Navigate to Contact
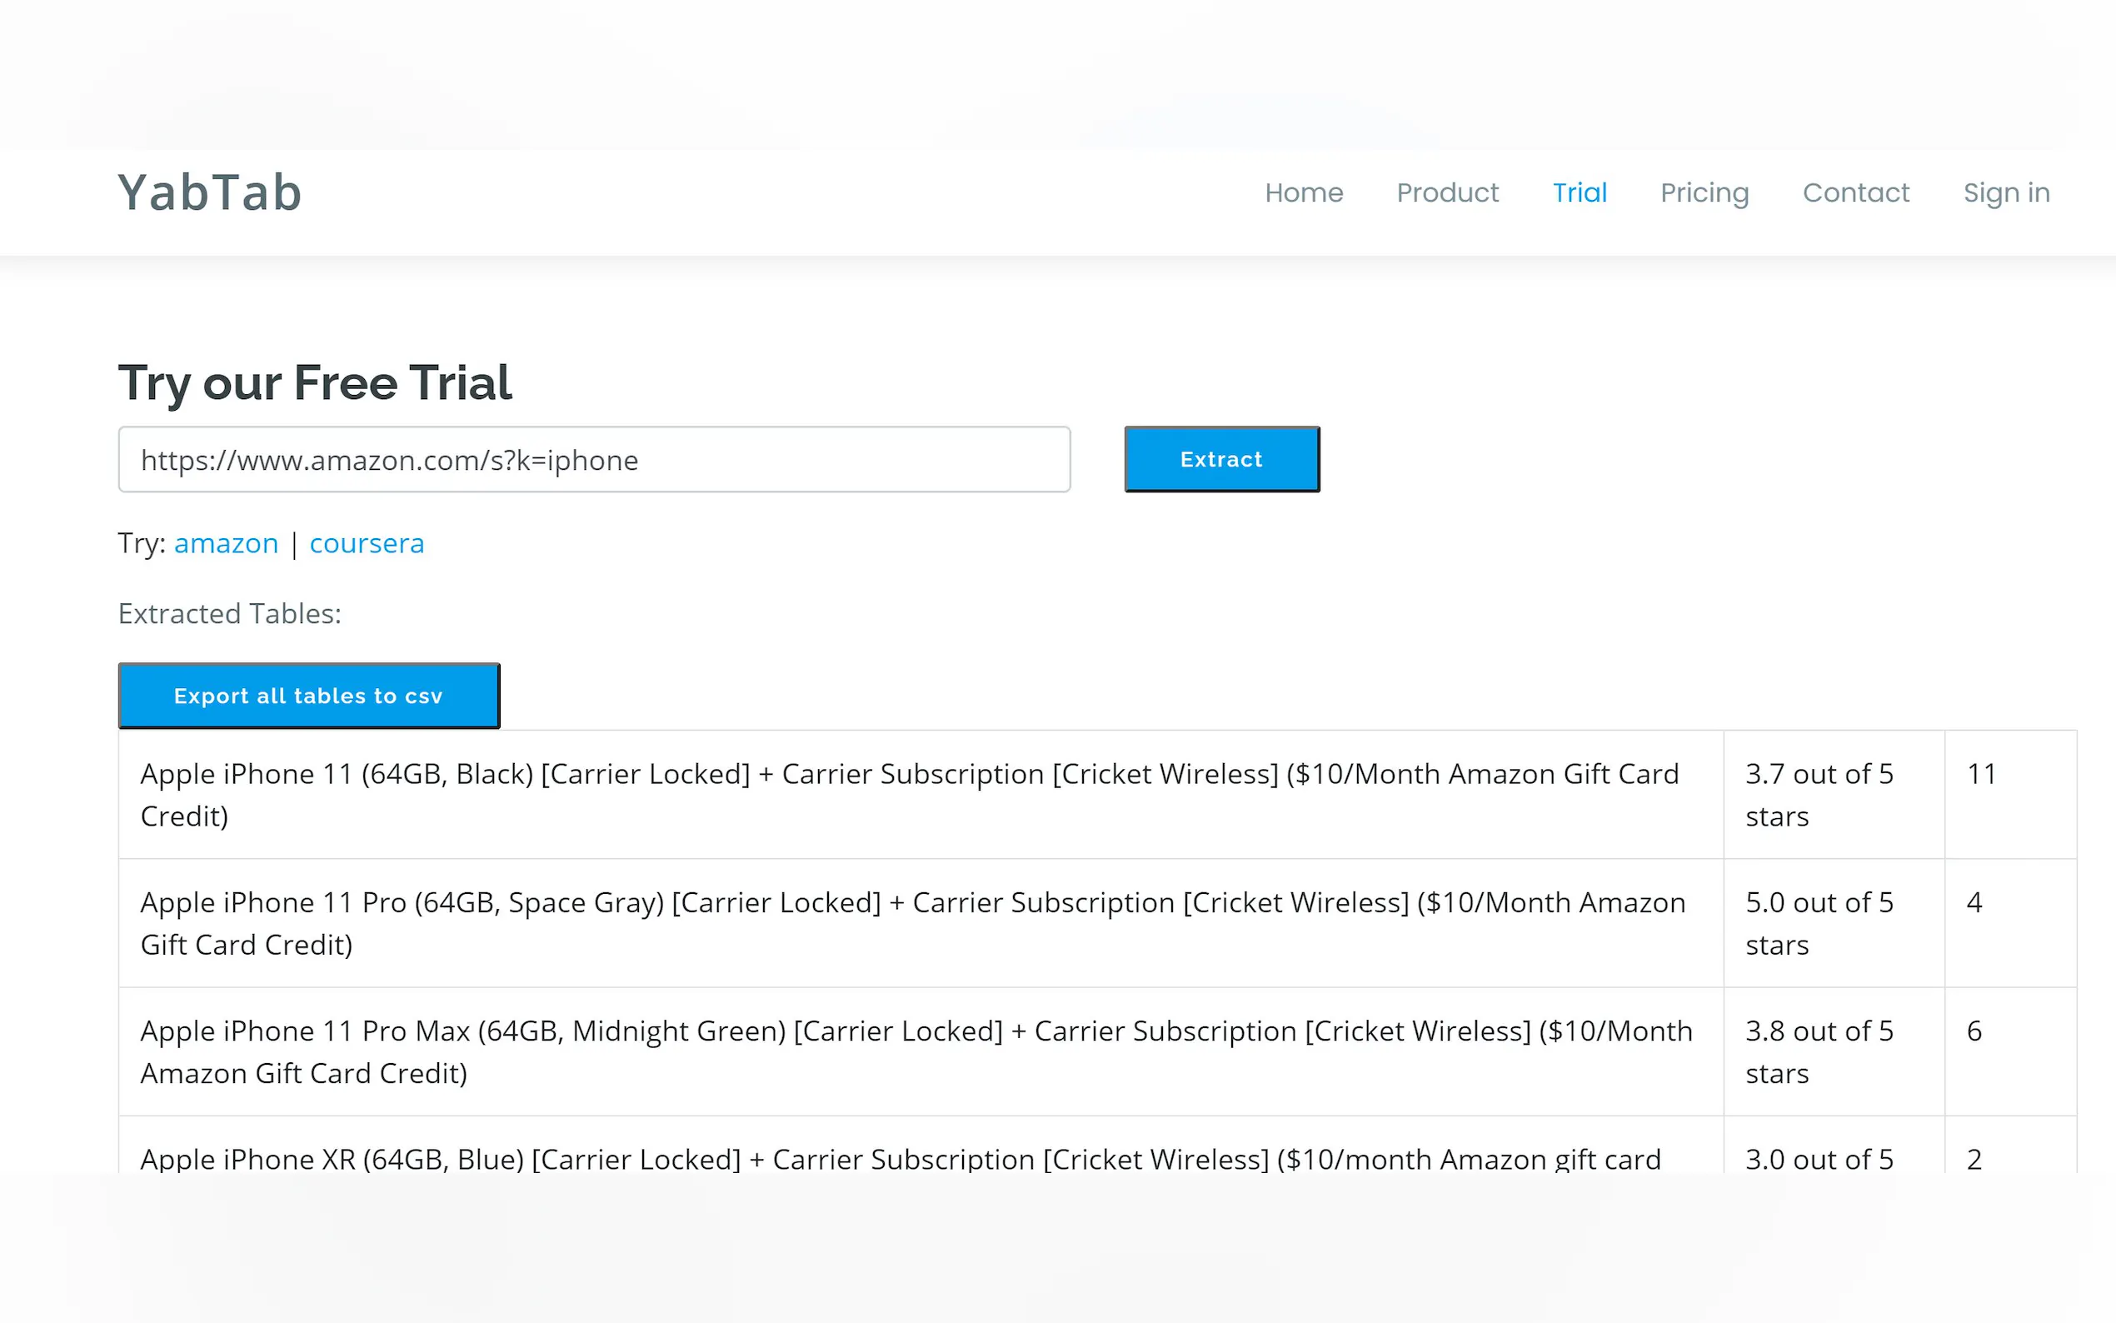2116x1323 pixels. 1855,192
